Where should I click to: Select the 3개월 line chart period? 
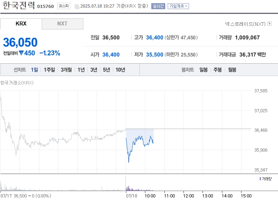pyautogui.click(x=66, y=70)
